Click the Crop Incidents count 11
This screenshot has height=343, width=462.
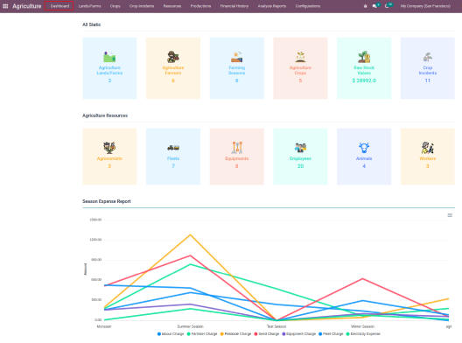[428, 80]
